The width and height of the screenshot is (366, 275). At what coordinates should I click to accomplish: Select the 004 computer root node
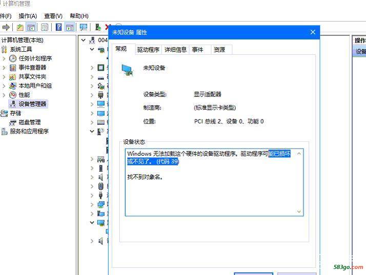(x=98, y=40)
